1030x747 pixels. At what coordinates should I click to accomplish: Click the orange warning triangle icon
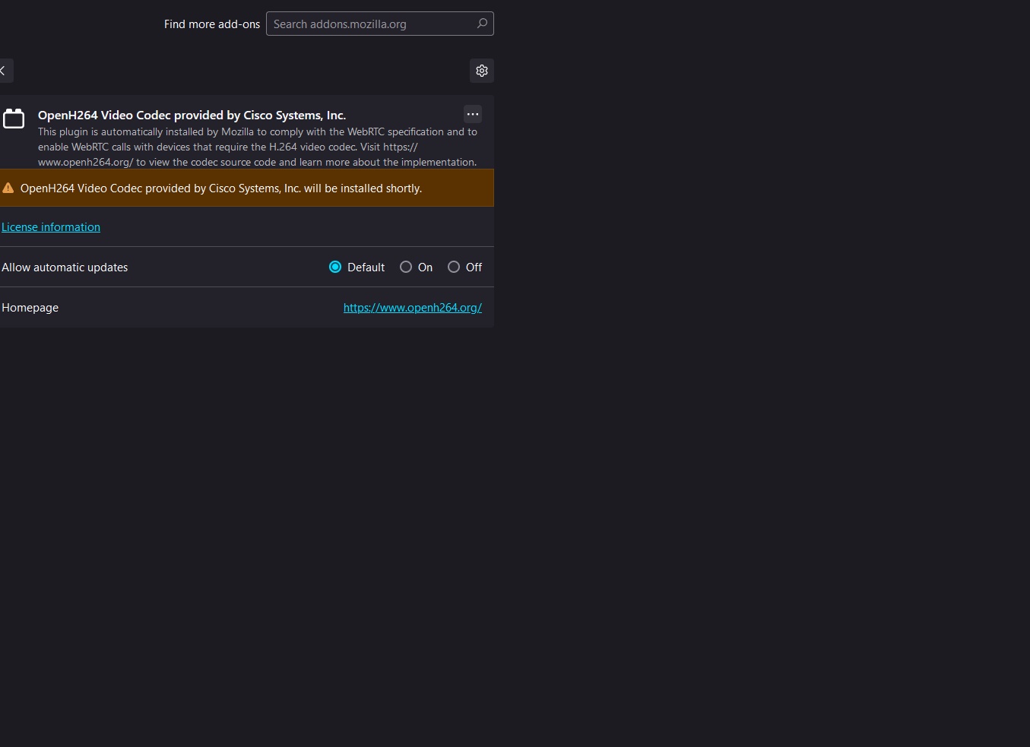point(8,188)
